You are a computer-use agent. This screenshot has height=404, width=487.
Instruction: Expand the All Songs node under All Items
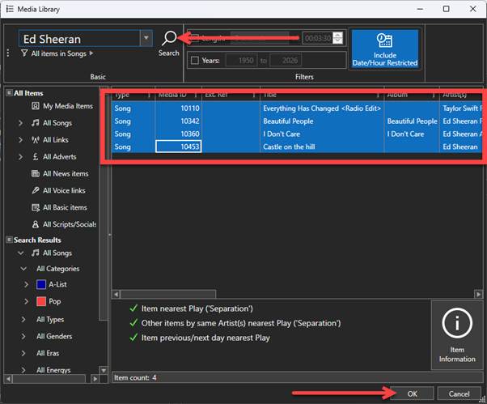pos(20,123)
